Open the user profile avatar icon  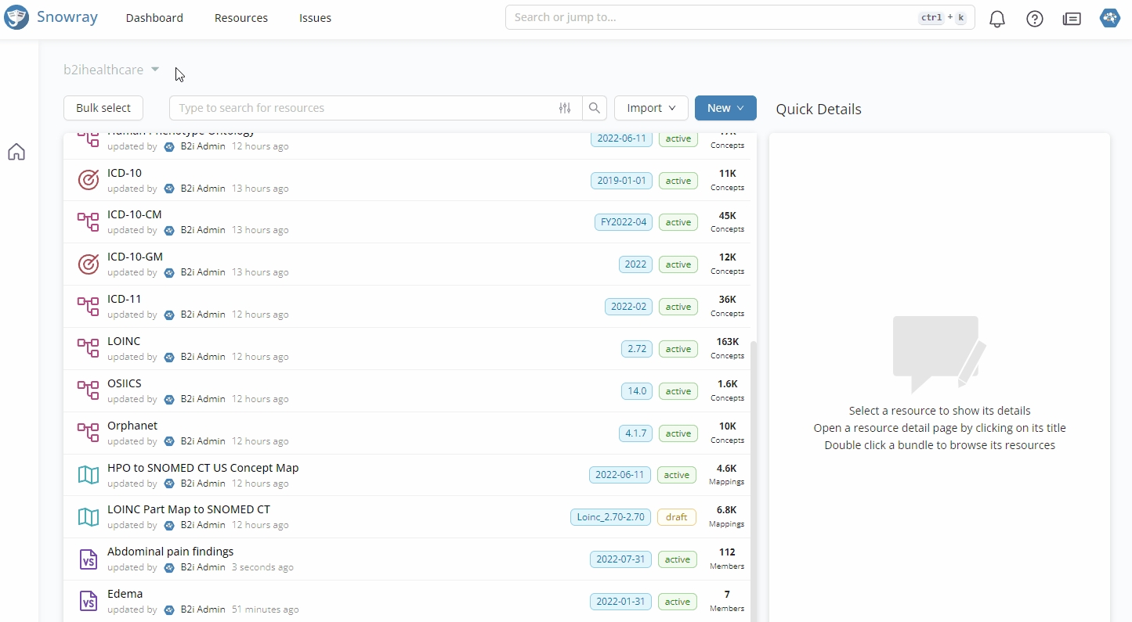point(1109,18)
